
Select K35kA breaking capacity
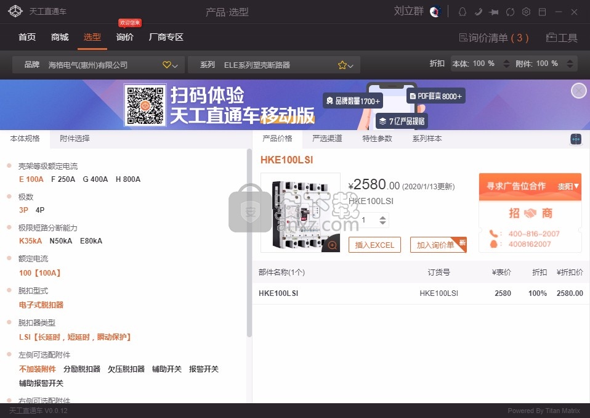point(30,241)
